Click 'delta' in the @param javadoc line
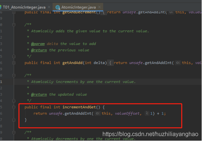 click(52, 44)
